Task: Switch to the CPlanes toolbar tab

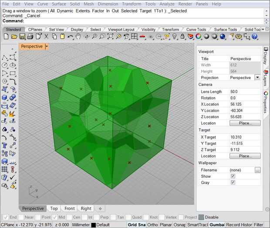Action: coord(35,30)
